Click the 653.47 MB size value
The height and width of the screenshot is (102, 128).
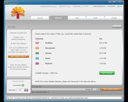pos(103,43)
